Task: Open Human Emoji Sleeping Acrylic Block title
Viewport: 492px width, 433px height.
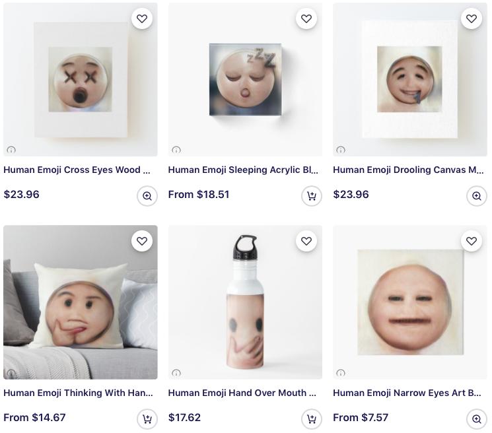Action: 243,170
